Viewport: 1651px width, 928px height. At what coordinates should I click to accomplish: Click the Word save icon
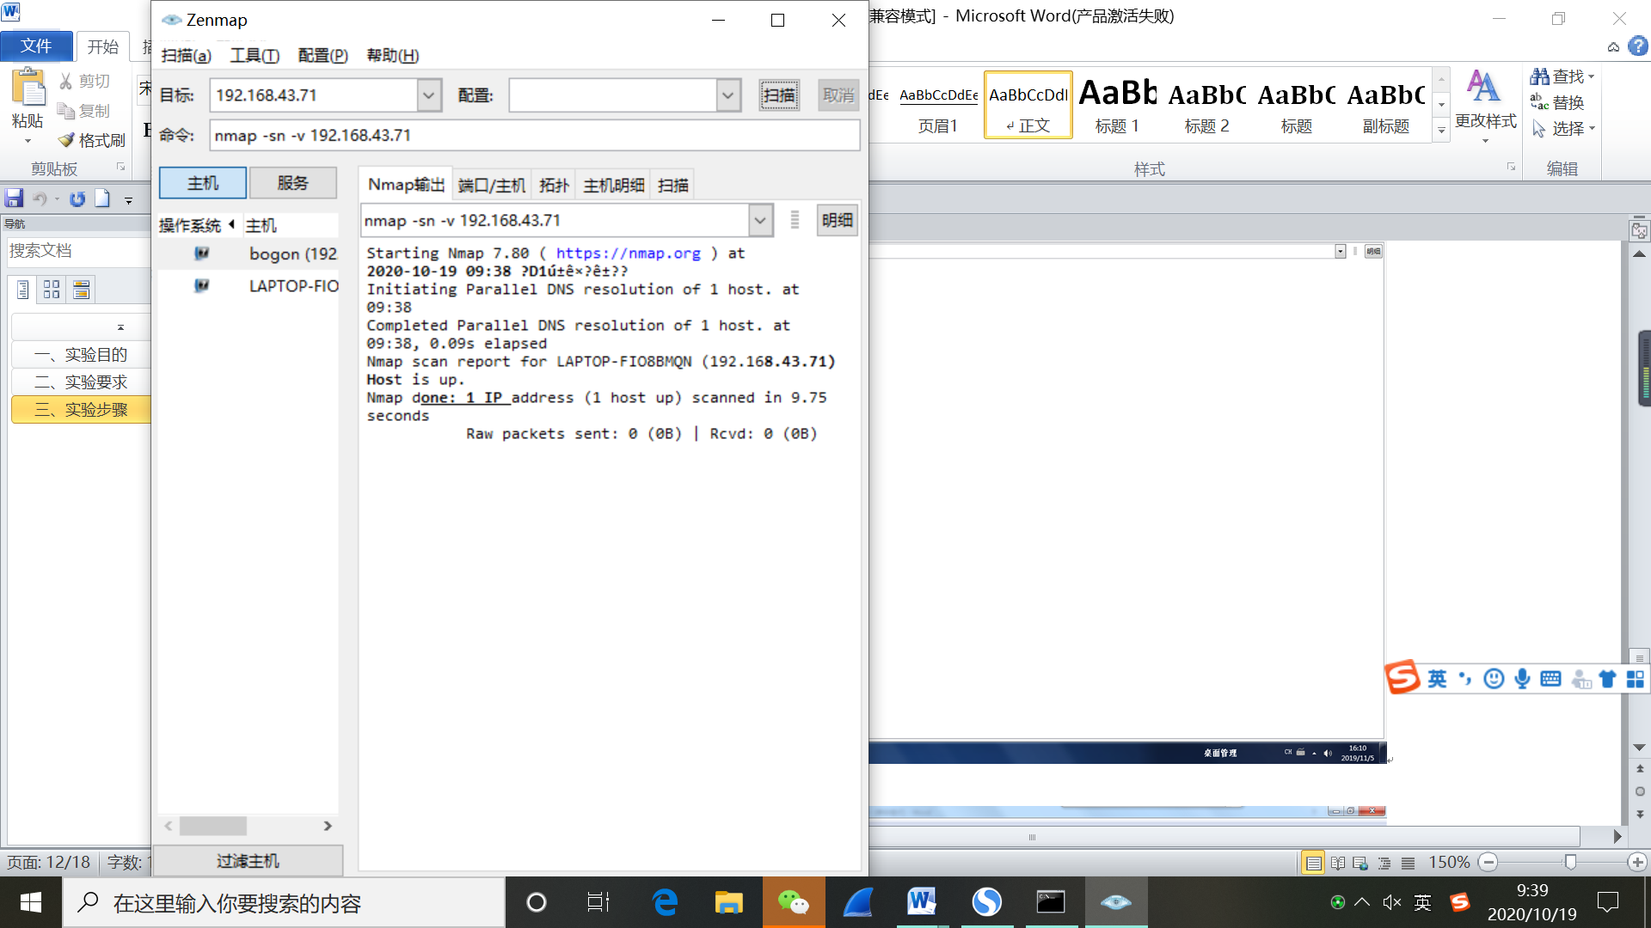[x=14, y=198]
